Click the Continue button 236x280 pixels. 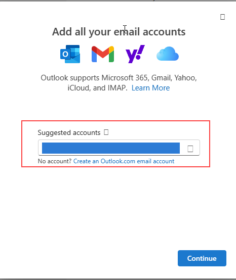click(x=202, y=258)
